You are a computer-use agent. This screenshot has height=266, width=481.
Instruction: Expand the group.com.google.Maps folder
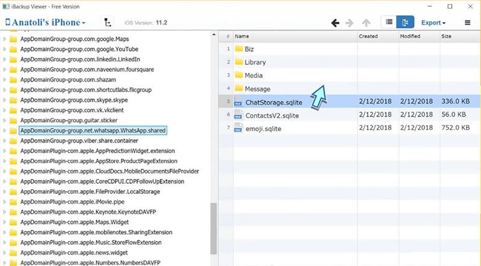tap(5, 39)
